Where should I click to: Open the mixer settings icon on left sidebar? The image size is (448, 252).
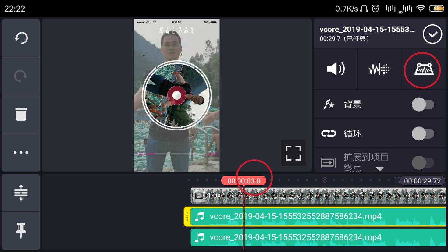coord(20,193)
